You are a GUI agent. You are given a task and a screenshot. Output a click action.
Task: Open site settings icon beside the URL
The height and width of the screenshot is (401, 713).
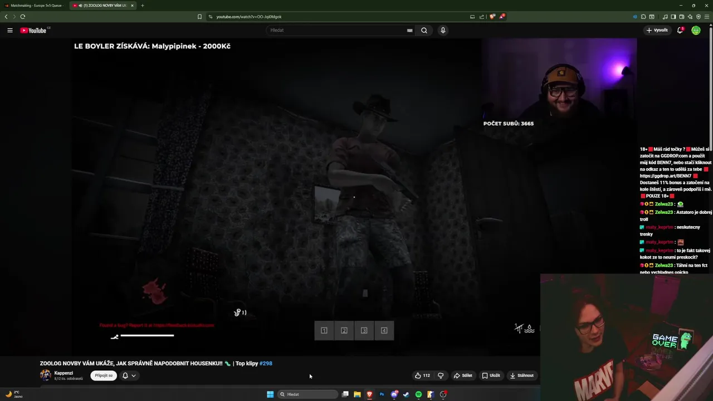point(211,17)
